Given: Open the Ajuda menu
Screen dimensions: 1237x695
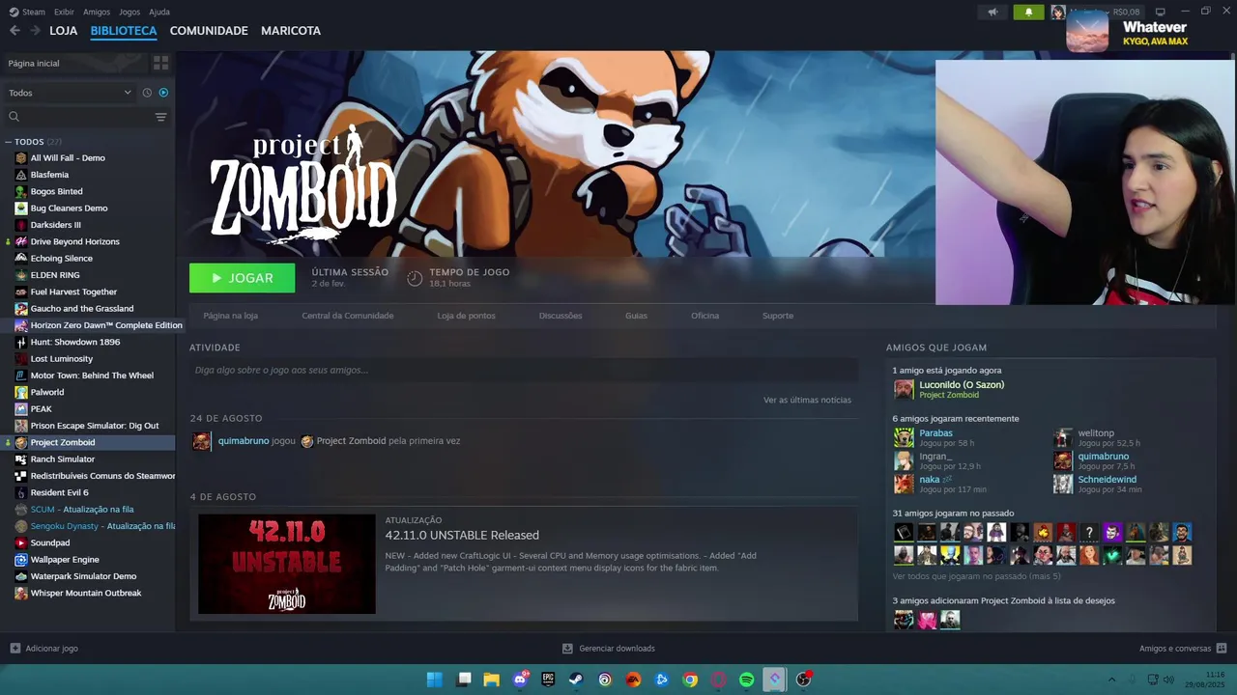Looking at the screenshot, I should tap(159, 12).
